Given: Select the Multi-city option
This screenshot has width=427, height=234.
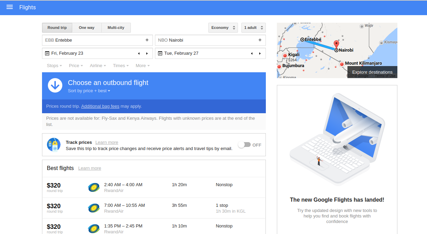Looking at the screenshot, I should click(x=116, y=28).
